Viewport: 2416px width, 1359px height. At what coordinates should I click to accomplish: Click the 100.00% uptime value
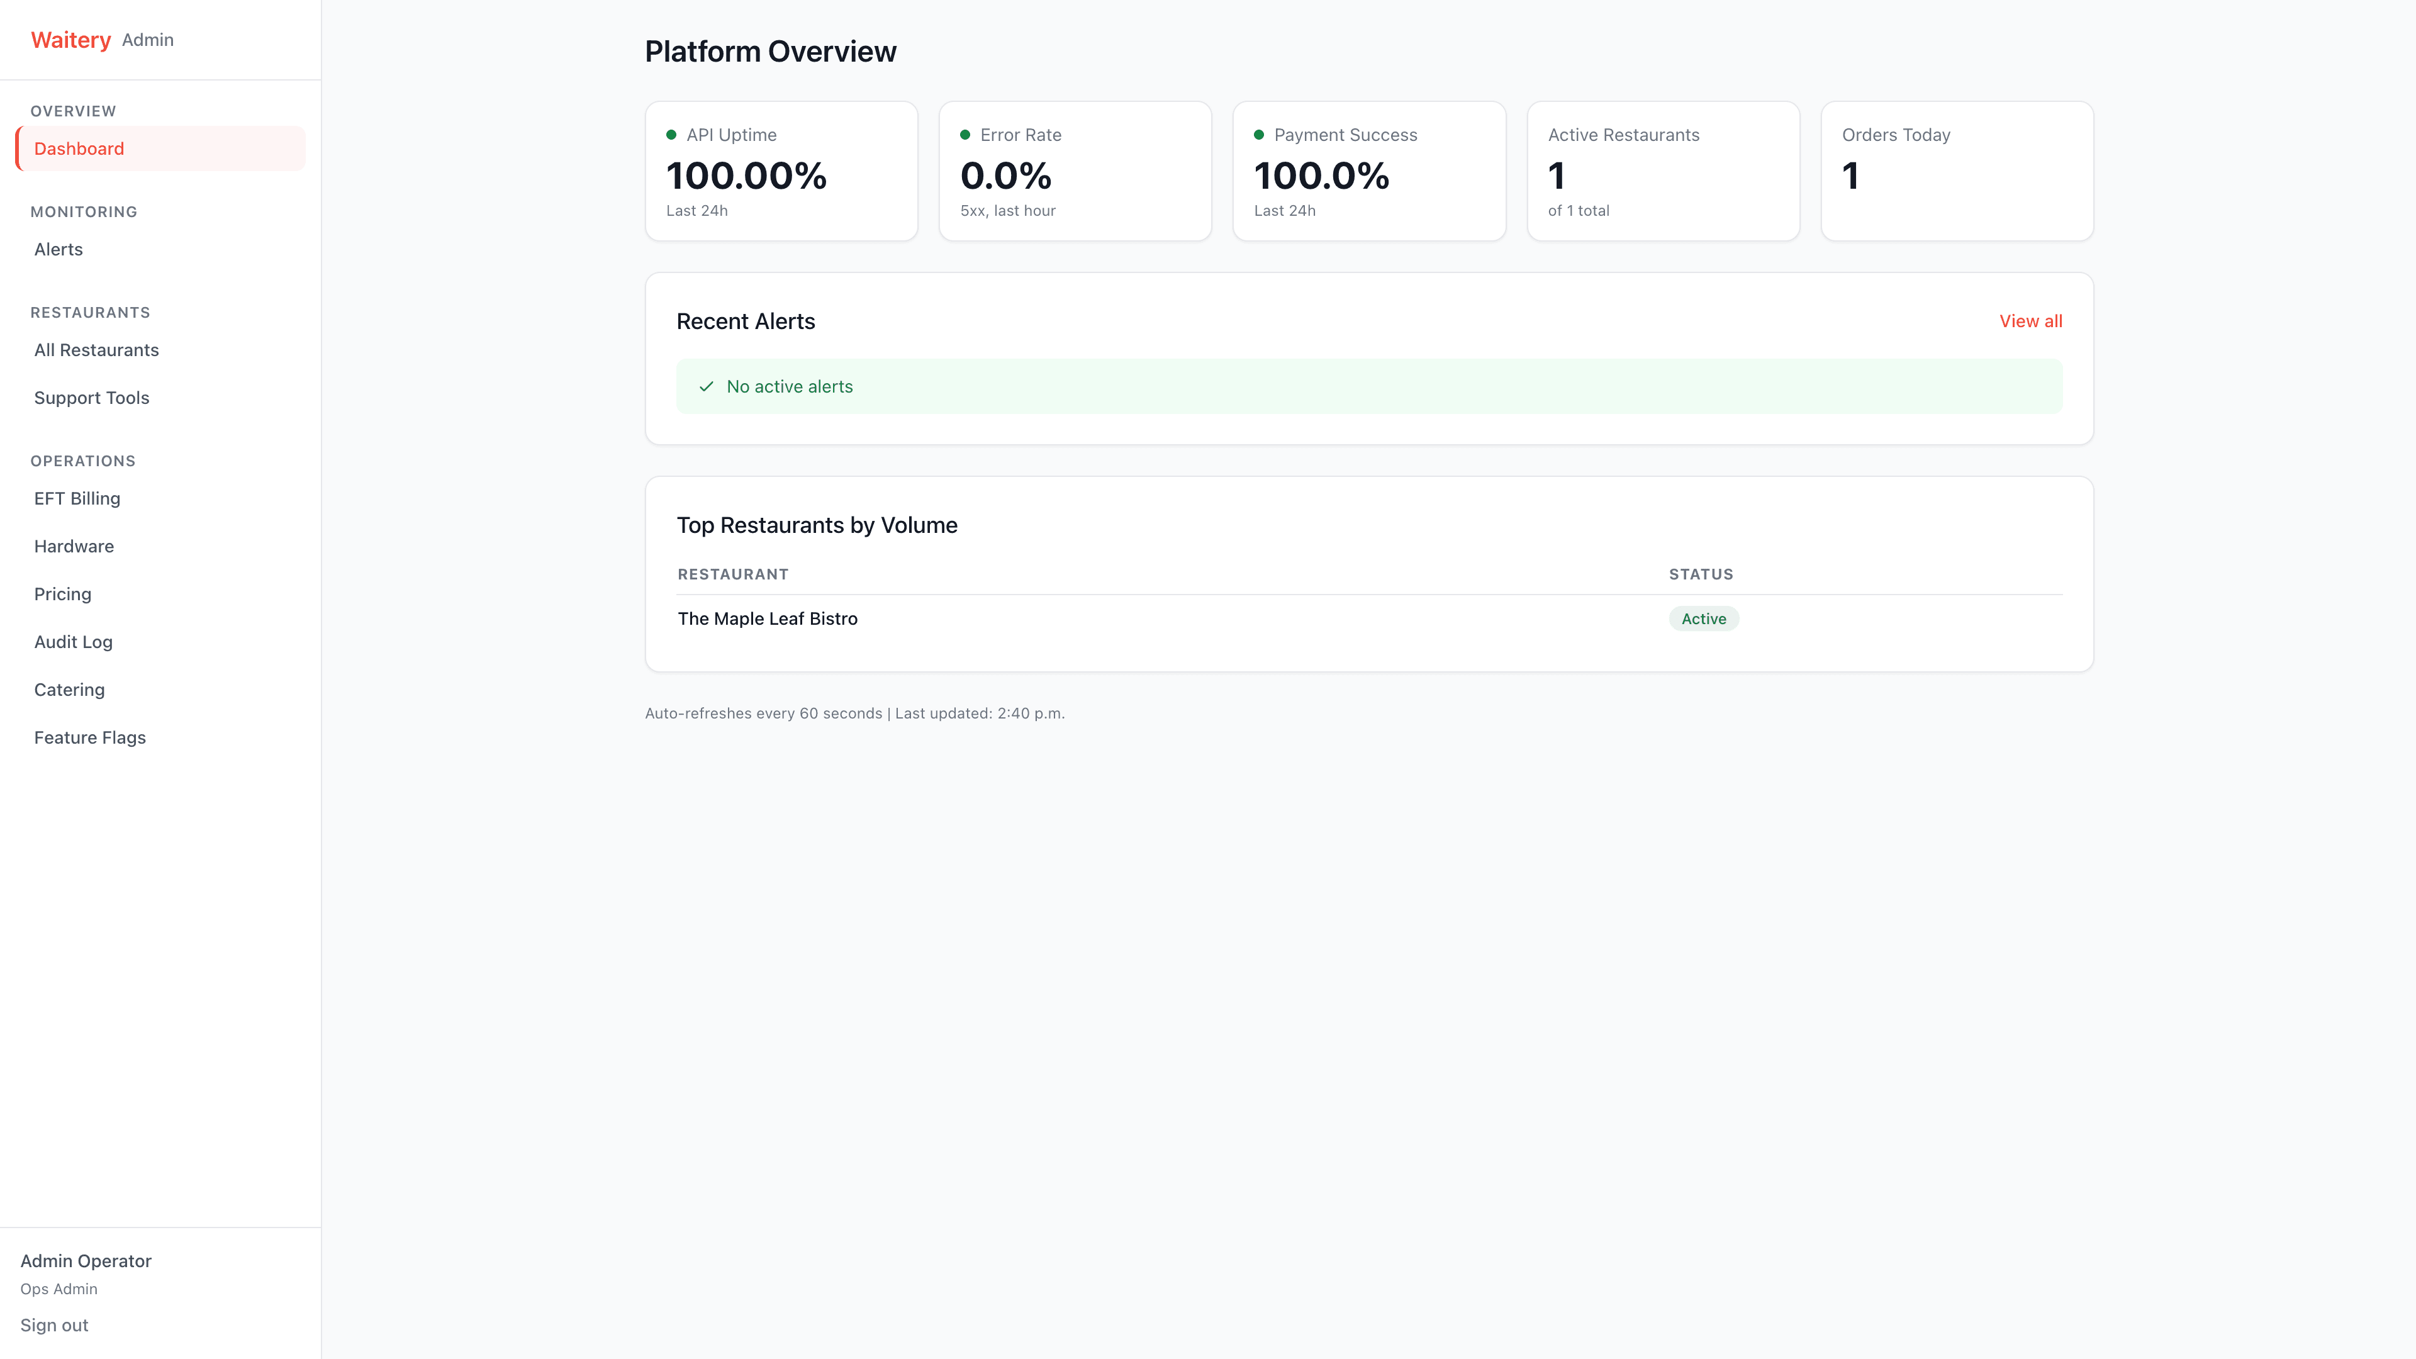pos(747,176)
